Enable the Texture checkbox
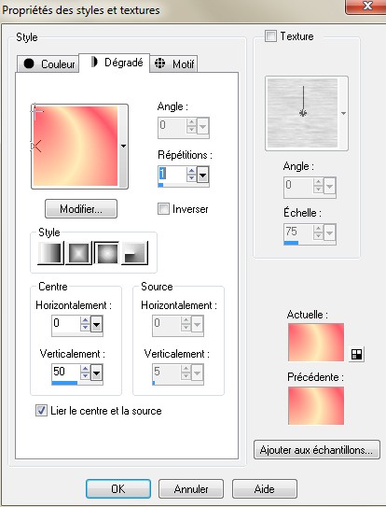The height and width of the screenshot is (507, 386). click(270, 35)
